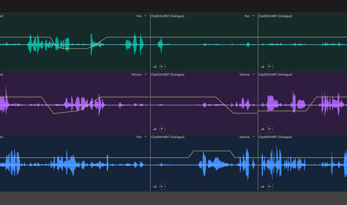Image resolution: width=347 pixels, height=205 pixels.
Task: Click level bars icon on middle Clip0035.MXF clip
Action: click(155, 67)
